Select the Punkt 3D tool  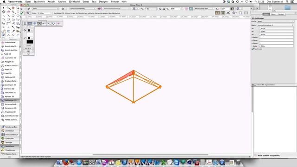click(x=10, y=54)
